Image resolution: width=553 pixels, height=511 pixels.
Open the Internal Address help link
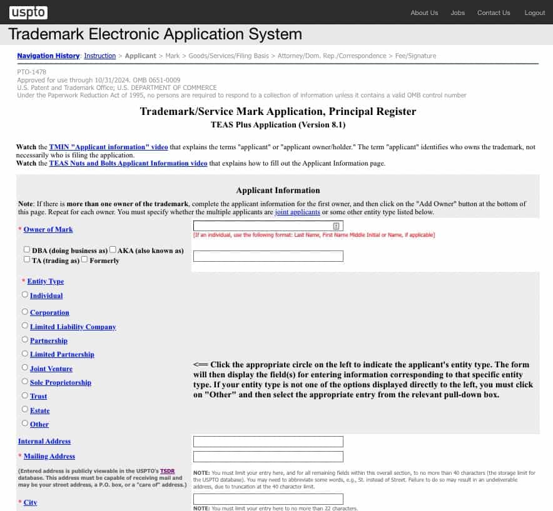click(44, 441)
